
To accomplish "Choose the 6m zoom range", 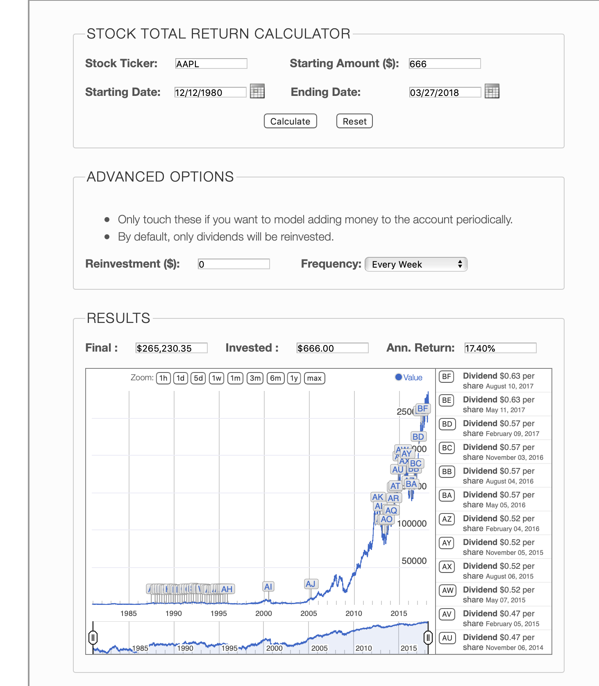I will pyautogui.click(x=276, y=378).
